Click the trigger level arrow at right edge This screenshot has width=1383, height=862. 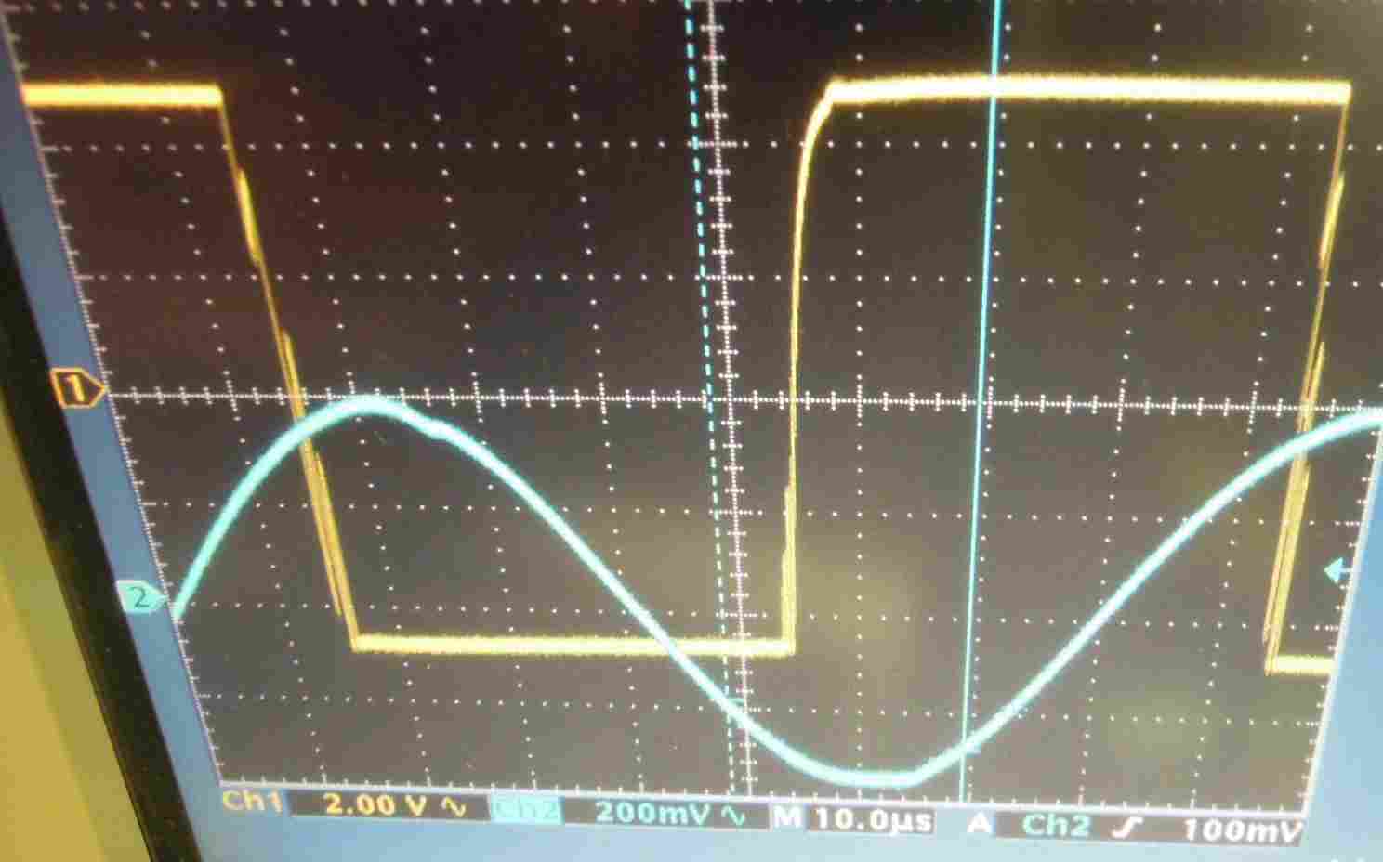1337,571
